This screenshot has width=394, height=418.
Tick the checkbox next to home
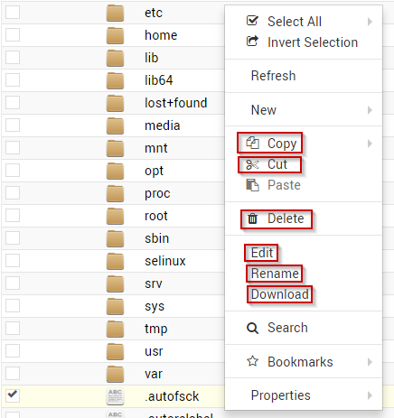click(x=13, y=35)
